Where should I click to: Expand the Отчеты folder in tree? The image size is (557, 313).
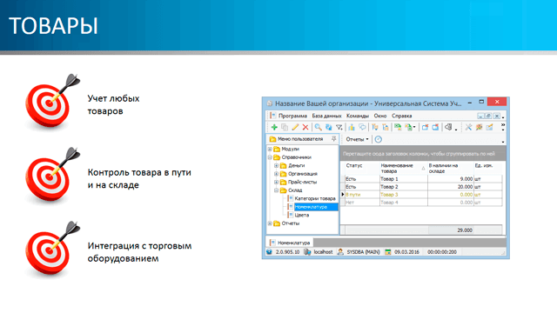point(270,223)
